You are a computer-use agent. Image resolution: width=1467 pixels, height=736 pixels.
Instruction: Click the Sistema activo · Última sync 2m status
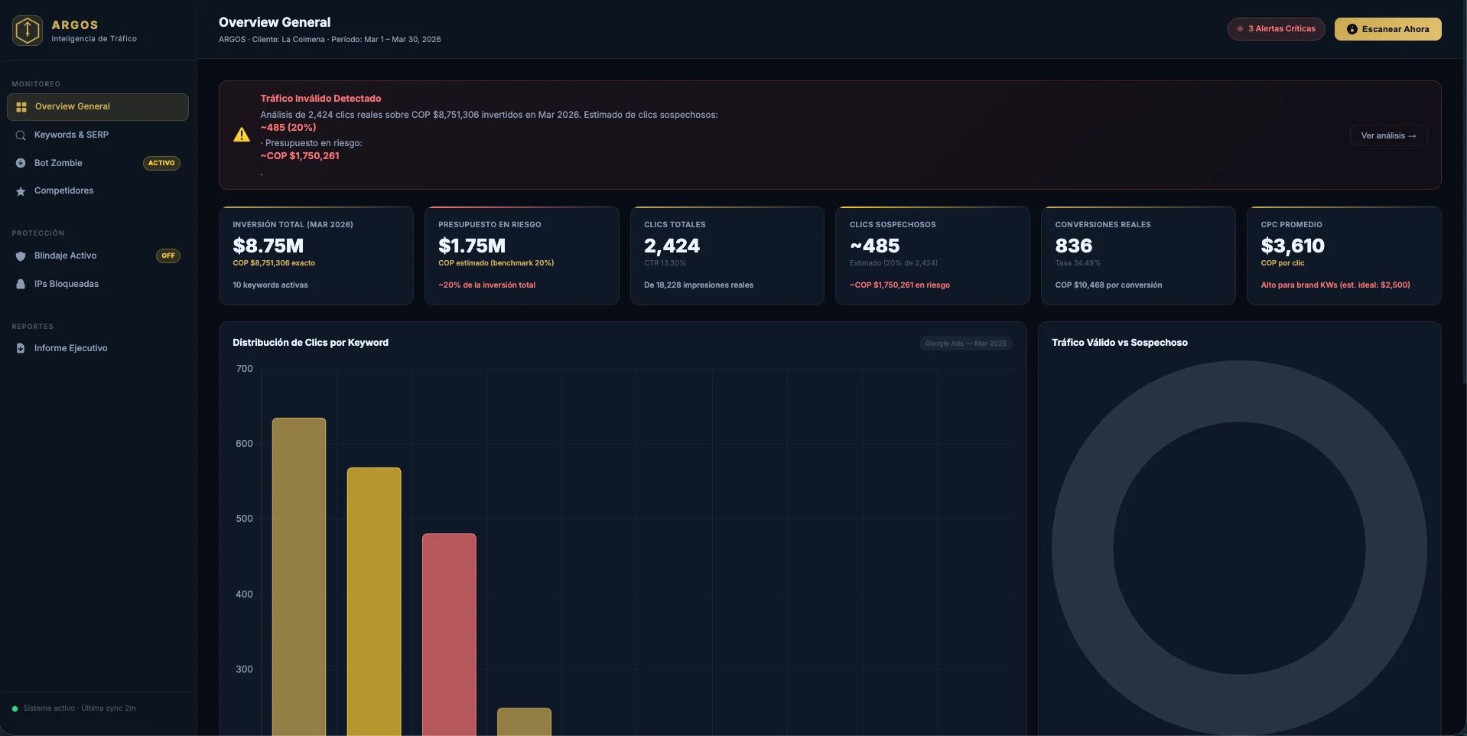click(x=80, y=708)
